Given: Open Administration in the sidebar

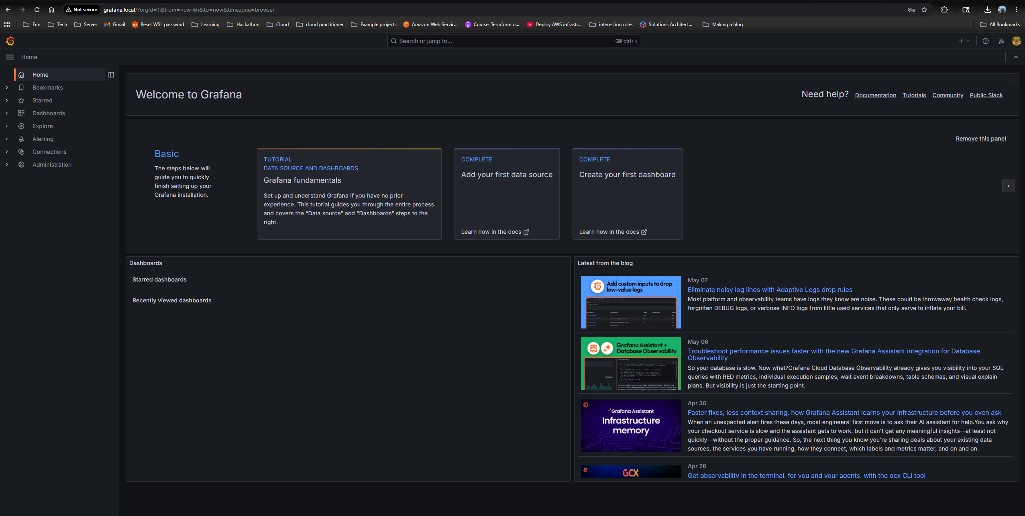Looking at the screenshot, I should click(x=52, y=165).
